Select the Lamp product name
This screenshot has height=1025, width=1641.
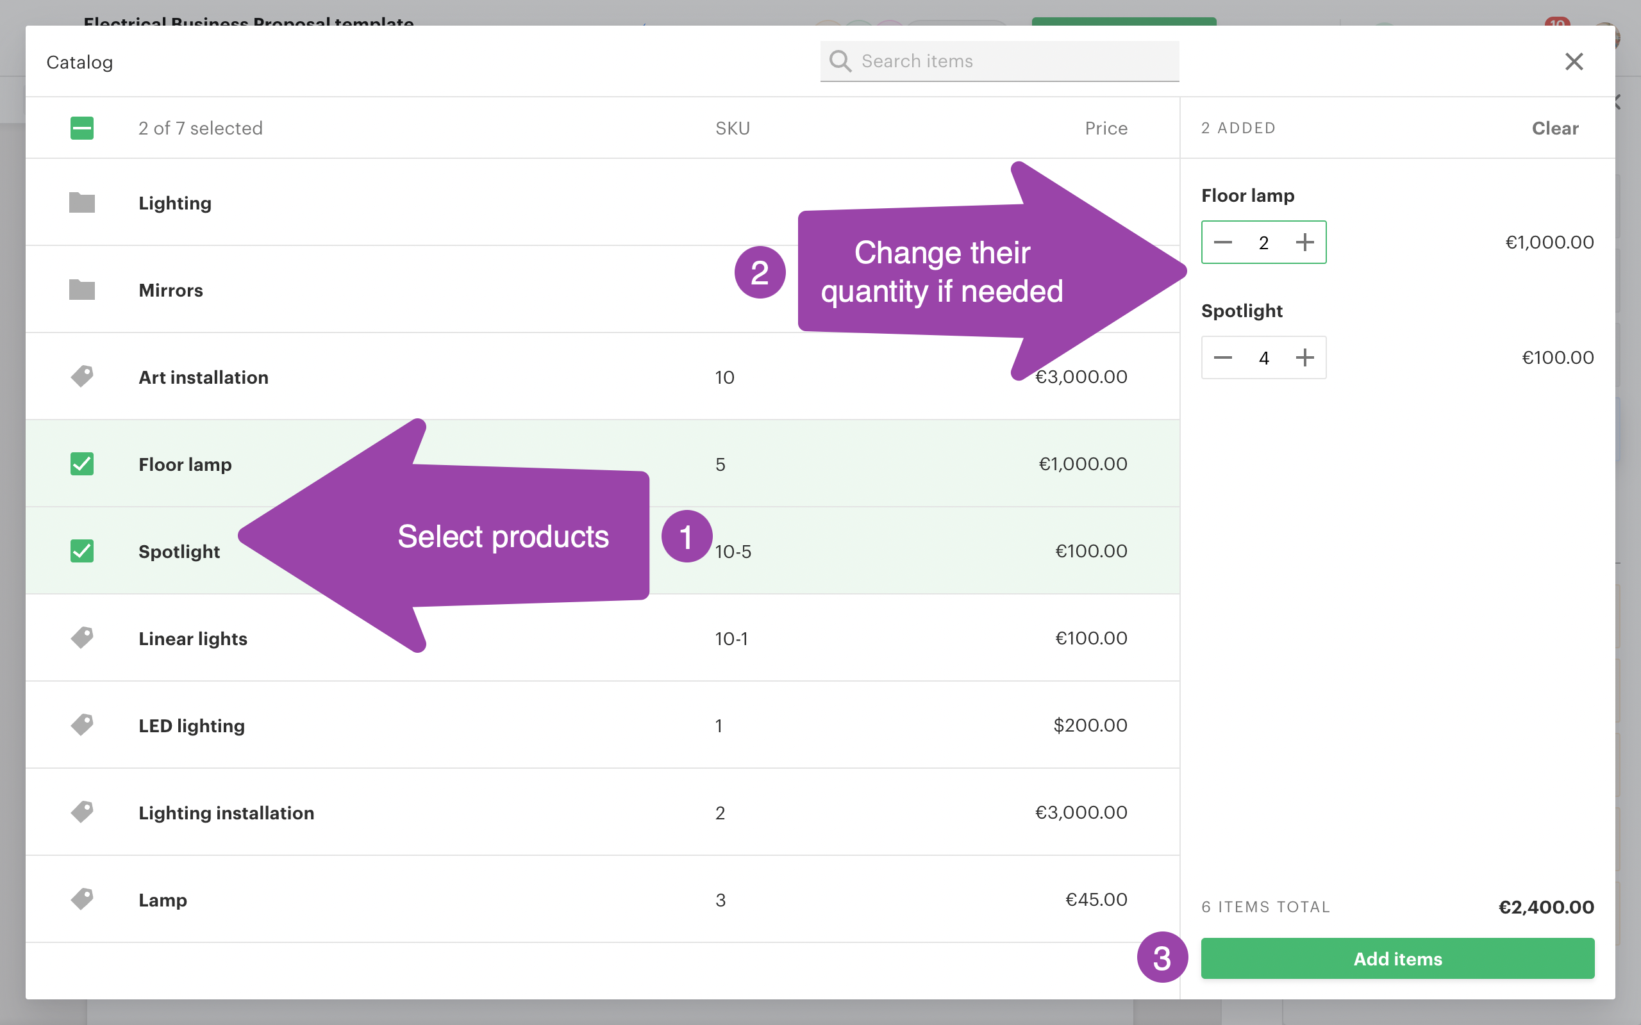[x=163, y=900]
